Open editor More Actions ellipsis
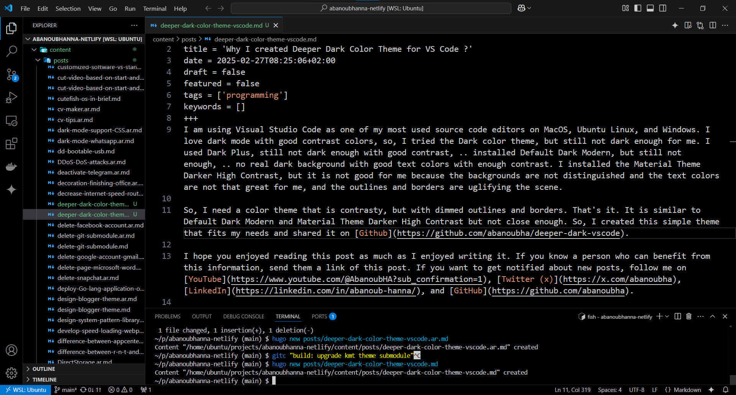Image resolution: width=736 pixels, height=395 pixels. click(725, 25)
